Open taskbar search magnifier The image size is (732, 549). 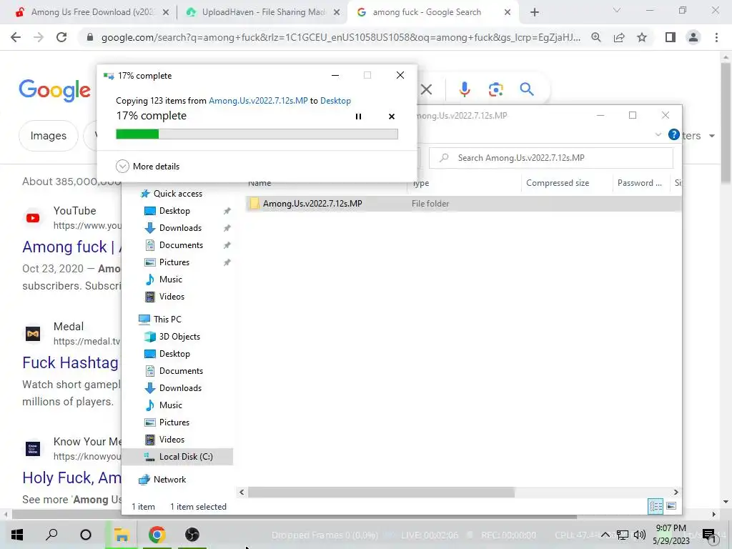51,535
